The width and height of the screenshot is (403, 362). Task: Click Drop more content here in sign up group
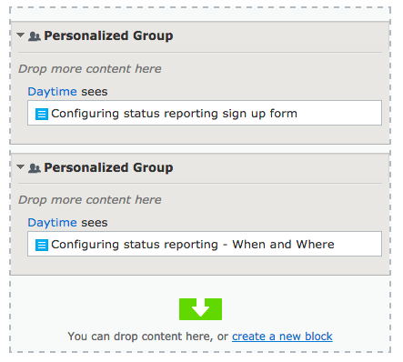(90, 69)
